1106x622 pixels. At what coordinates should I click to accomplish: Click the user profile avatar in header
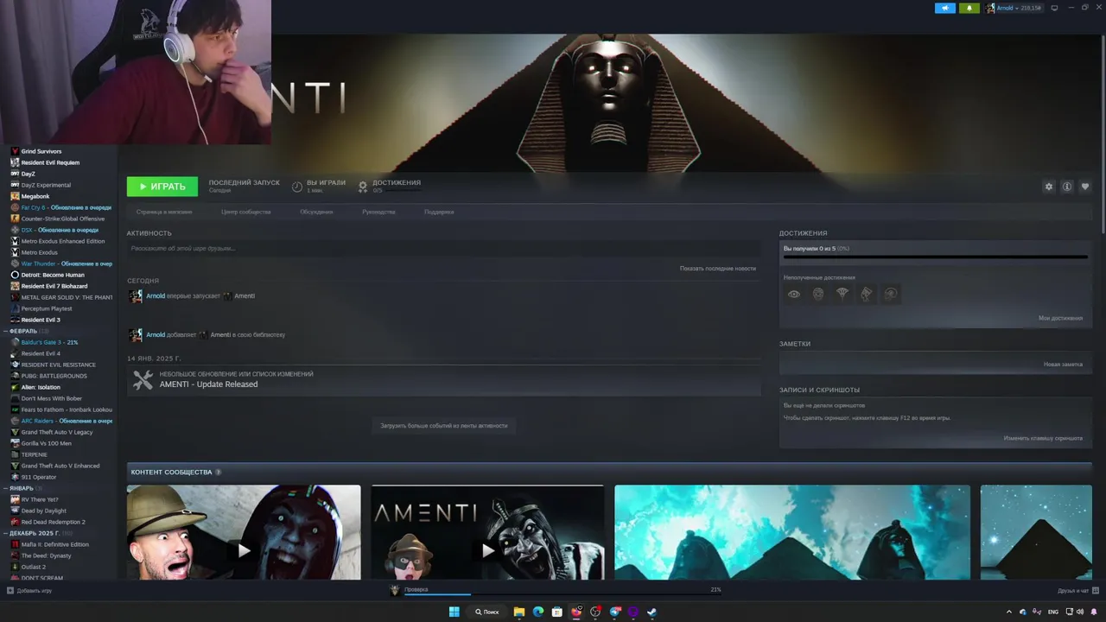click(990, 8)
